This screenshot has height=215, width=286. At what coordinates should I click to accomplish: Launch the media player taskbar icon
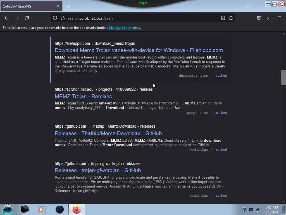click(x=41, y=209)
